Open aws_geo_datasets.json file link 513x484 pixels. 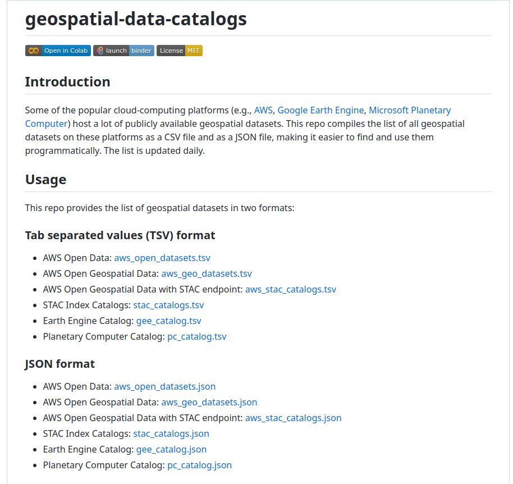(209, 403)
